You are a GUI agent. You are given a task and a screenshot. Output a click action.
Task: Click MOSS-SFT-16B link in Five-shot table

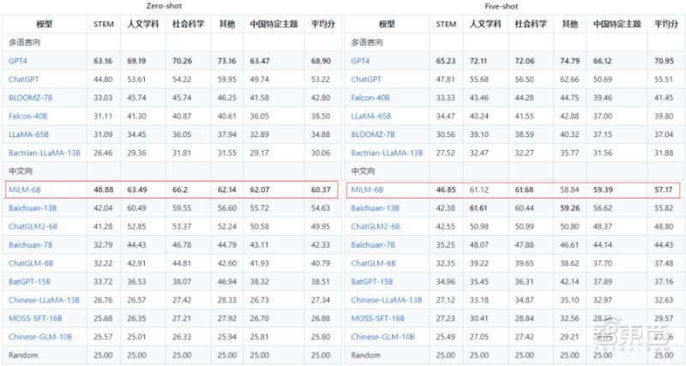tap(377, 318)
